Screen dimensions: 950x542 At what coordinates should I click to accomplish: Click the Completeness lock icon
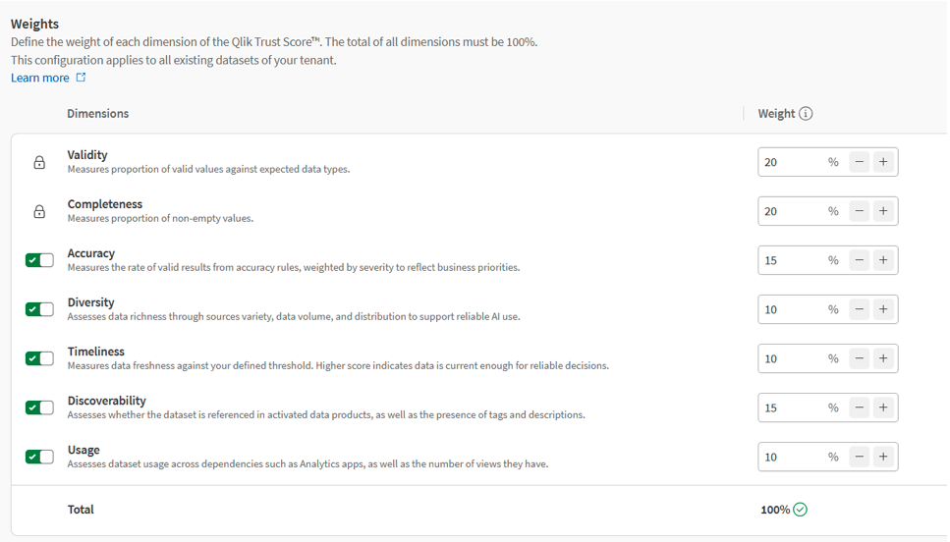tap(39, 211)
